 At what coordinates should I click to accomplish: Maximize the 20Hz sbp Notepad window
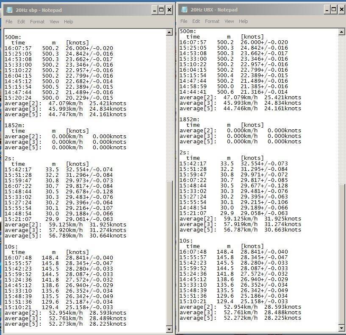[161, 10]
